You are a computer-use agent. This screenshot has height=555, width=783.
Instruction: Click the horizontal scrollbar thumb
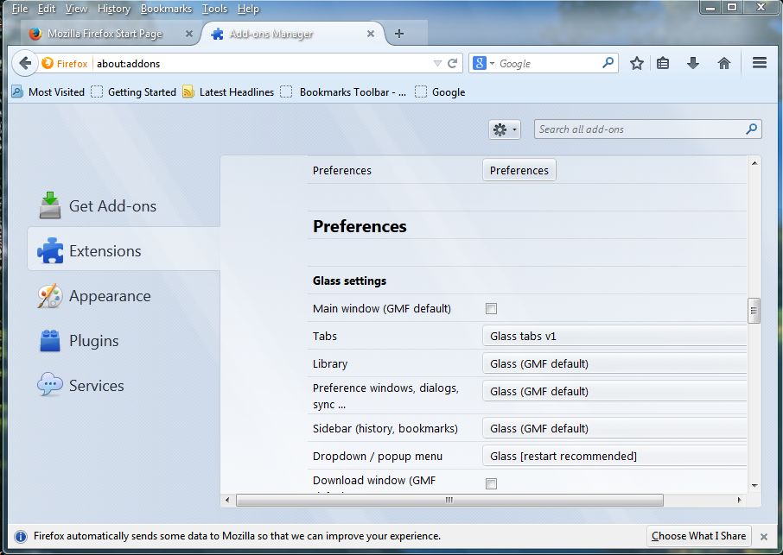pos(449,500)
